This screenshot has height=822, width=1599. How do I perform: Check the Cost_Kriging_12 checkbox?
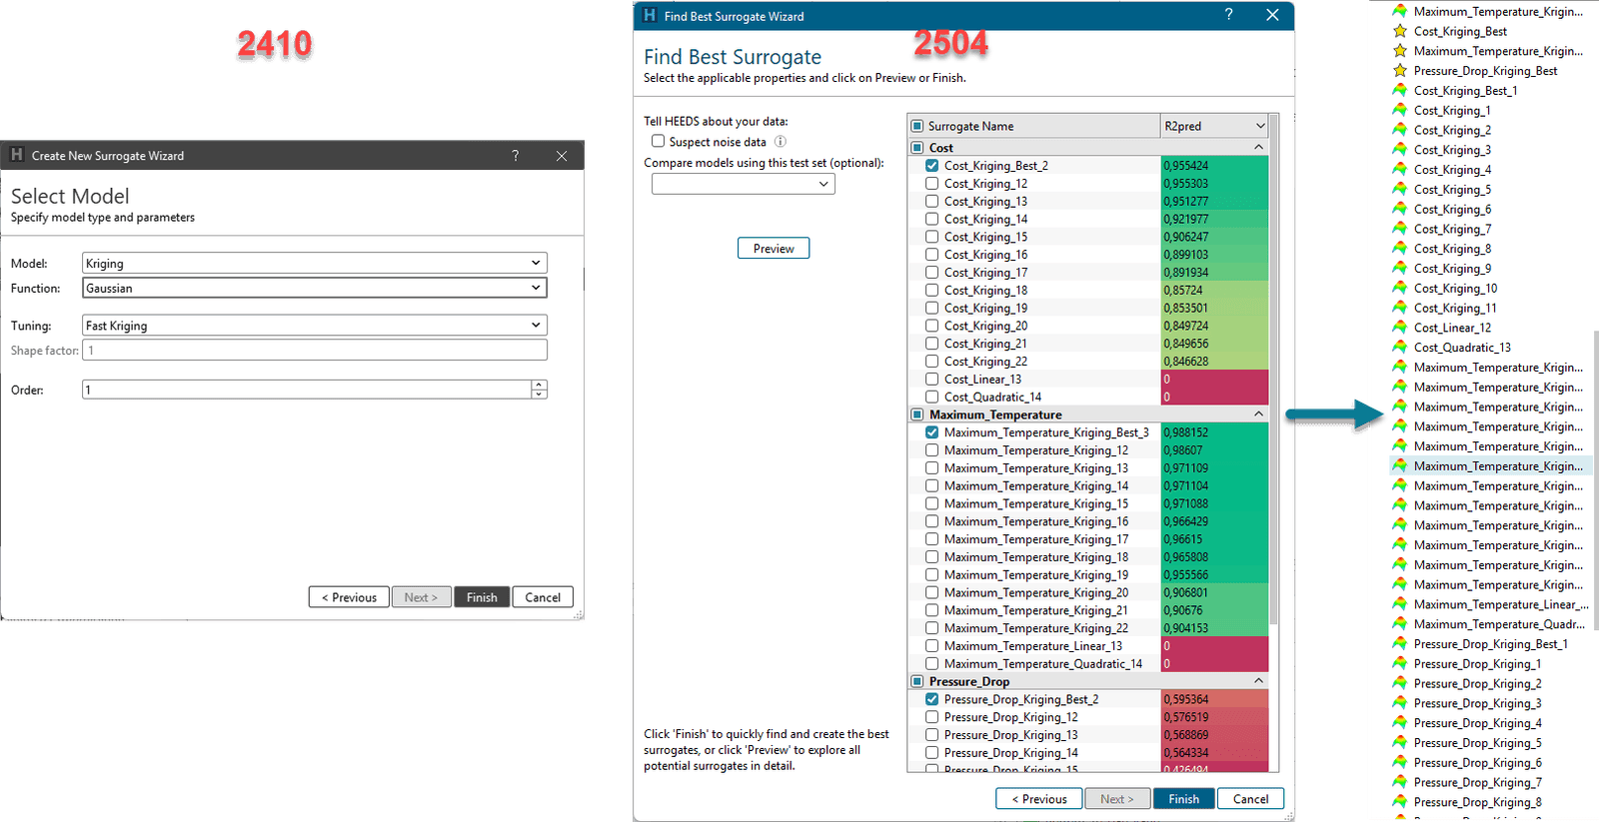tap(931, 184)
